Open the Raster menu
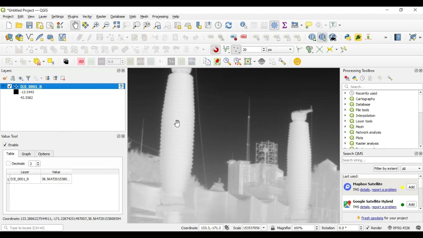 (x=101, y=17)
